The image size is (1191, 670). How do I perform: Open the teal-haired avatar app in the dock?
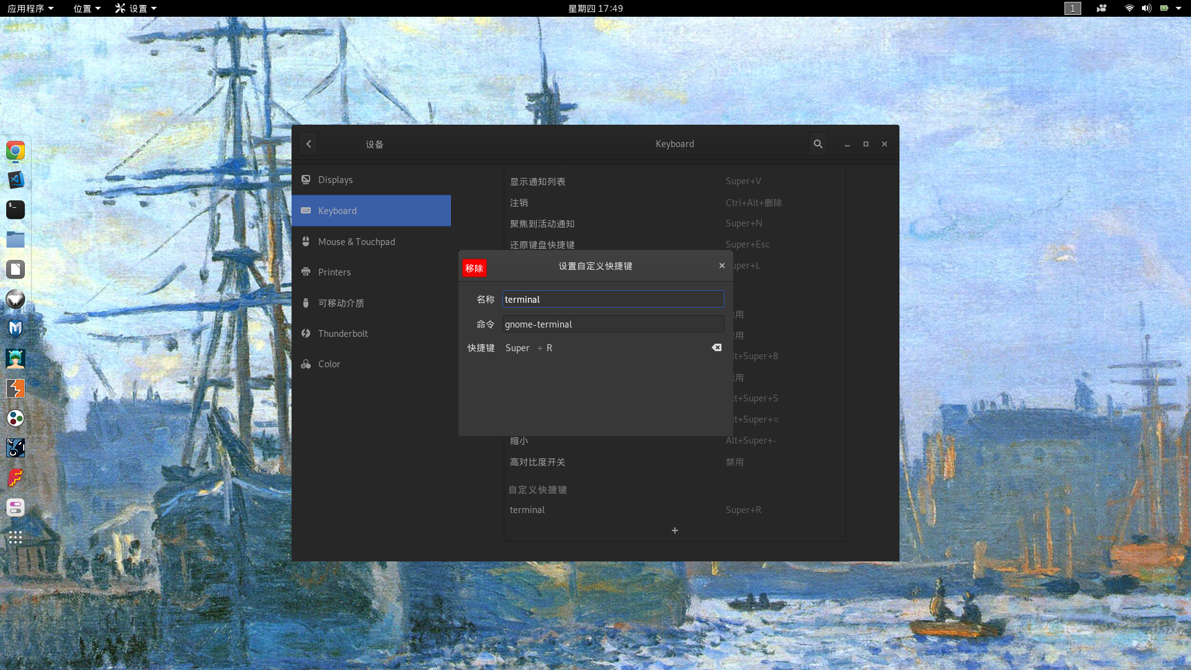click(16, 359)
